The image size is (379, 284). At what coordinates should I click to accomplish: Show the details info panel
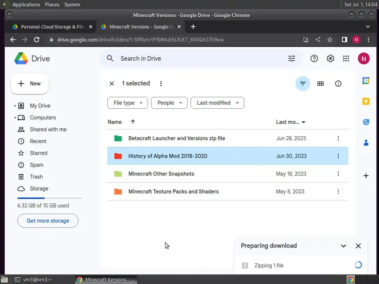point(338,84)
